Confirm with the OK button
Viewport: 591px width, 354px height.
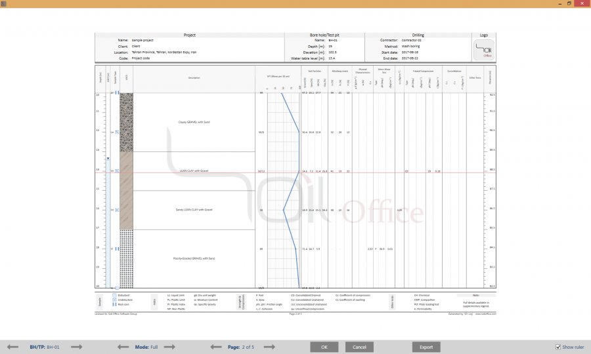tap(324, 347)
